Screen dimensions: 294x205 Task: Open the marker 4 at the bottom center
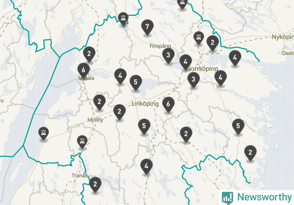[x=146, y=166]
